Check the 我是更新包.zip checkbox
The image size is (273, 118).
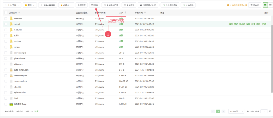(6, 104)
